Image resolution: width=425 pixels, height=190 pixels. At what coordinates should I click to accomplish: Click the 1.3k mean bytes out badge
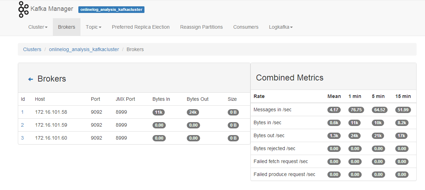[x=334, y=136]
